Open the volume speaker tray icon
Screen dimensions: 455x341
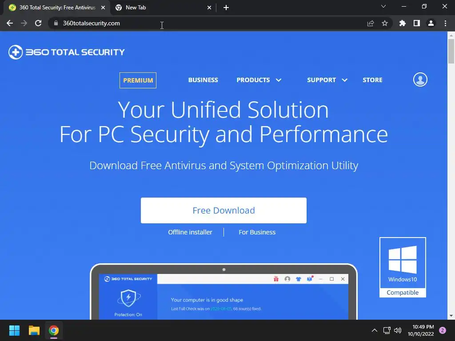(x=398, y=330)
